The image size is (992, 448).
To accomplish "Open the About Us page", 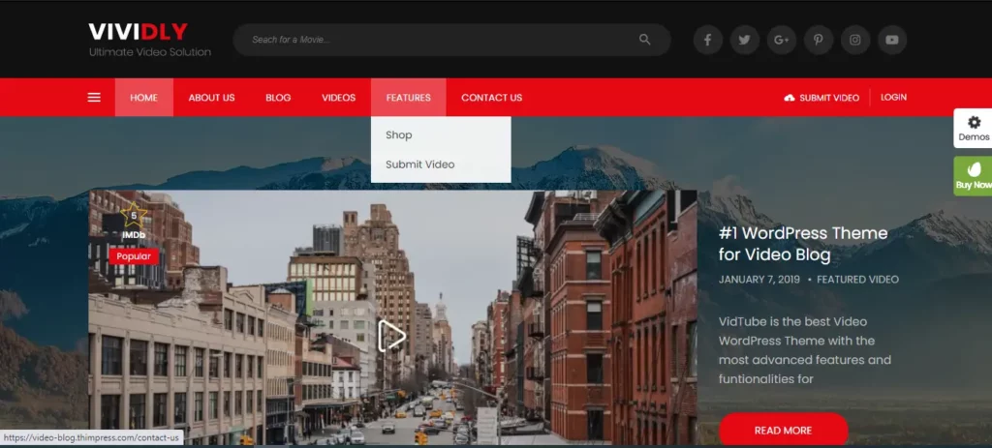I will (211, 98).
